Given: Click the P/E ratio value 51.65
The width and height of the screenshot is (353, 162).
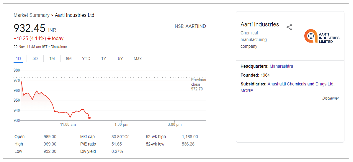Looking at the screenshot, I should pyautogui.click(x=117, y=144).
